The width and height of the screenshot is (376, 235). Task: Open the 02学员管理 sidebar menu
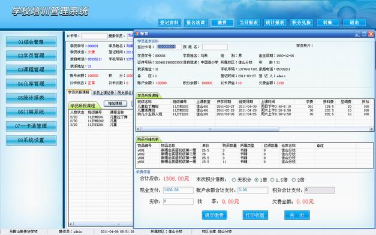pyautogui.click(x=31, y=56)
